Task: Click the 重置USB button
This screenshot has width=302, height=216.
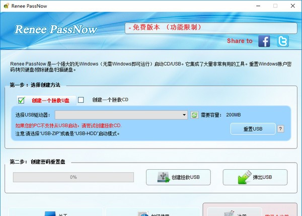Action: [253, 129]
